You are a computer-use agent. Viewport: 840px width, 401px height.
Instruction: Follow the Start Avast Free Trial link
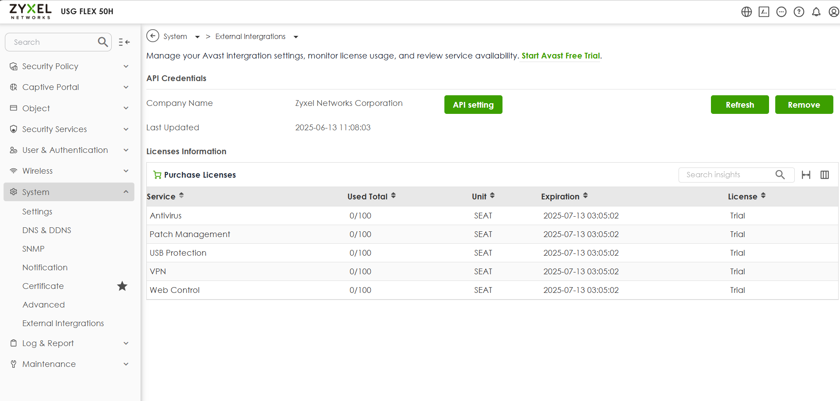coord(561,56)
